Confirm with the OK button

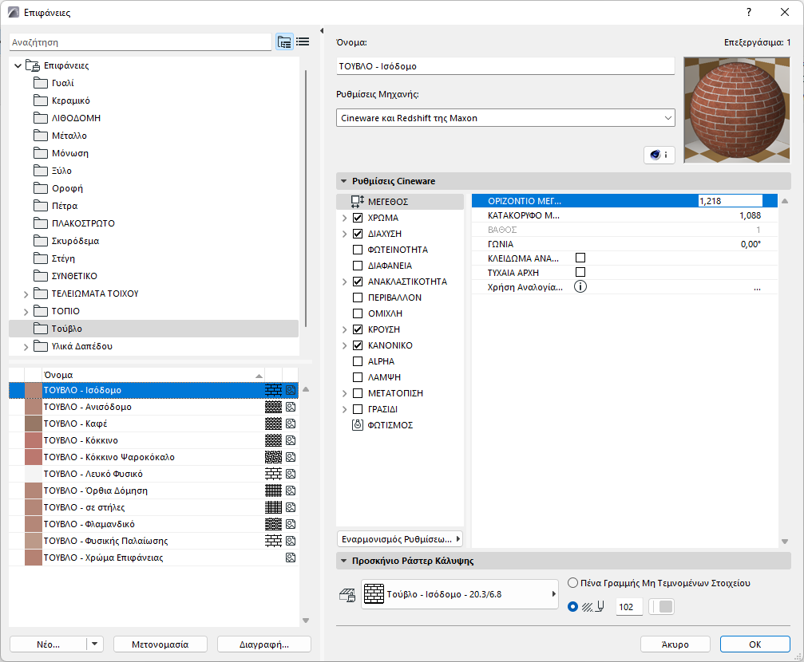[754, 644]
